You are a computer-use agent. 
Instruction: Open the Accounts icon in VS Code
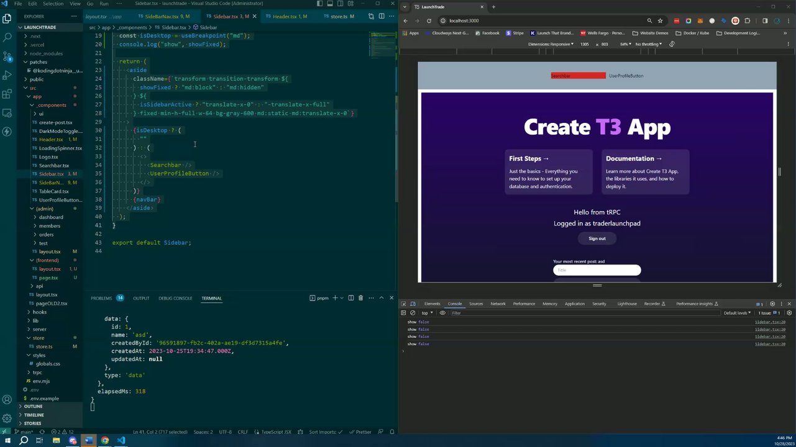[x=7, y=400]
